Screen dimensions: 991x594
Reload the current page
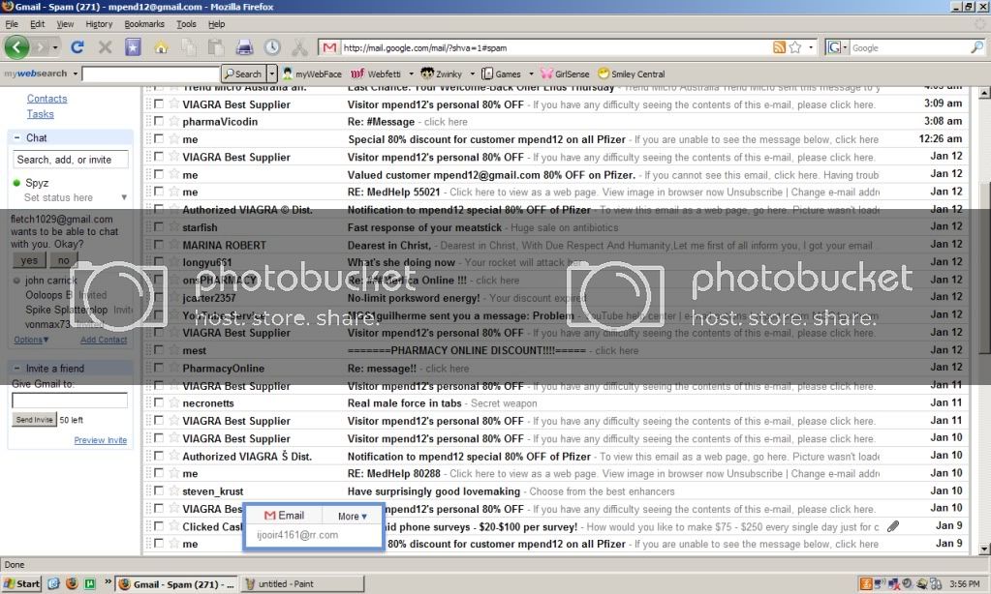77,47
